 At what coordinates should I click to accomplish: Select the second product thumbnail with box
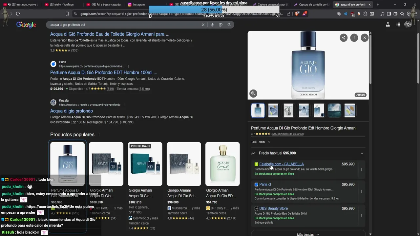(x=273, y=110)
